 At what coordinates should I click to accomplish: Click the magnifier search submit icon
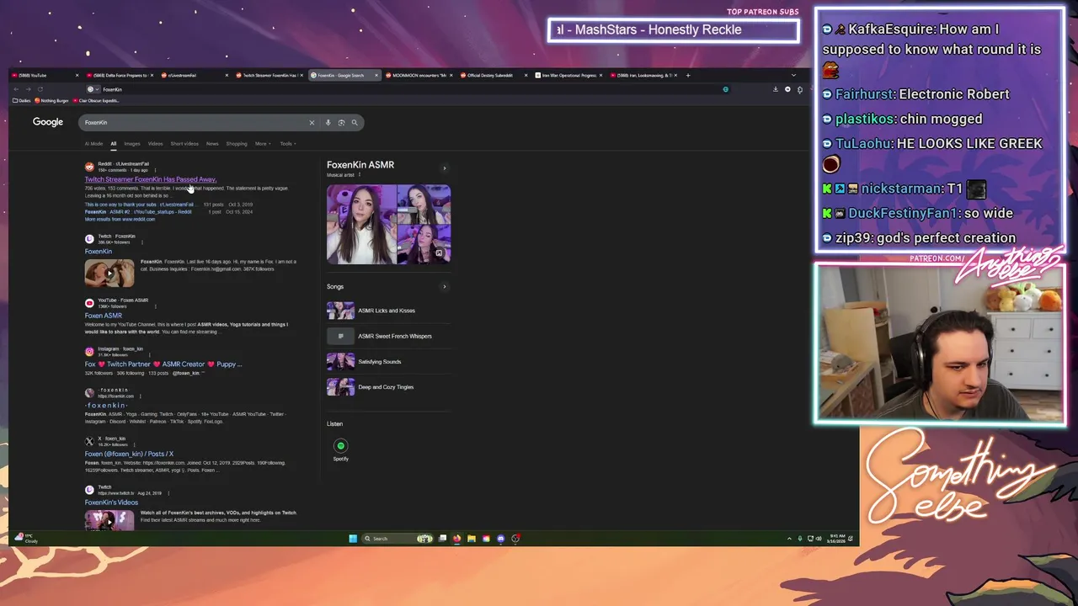pos(355,123)
